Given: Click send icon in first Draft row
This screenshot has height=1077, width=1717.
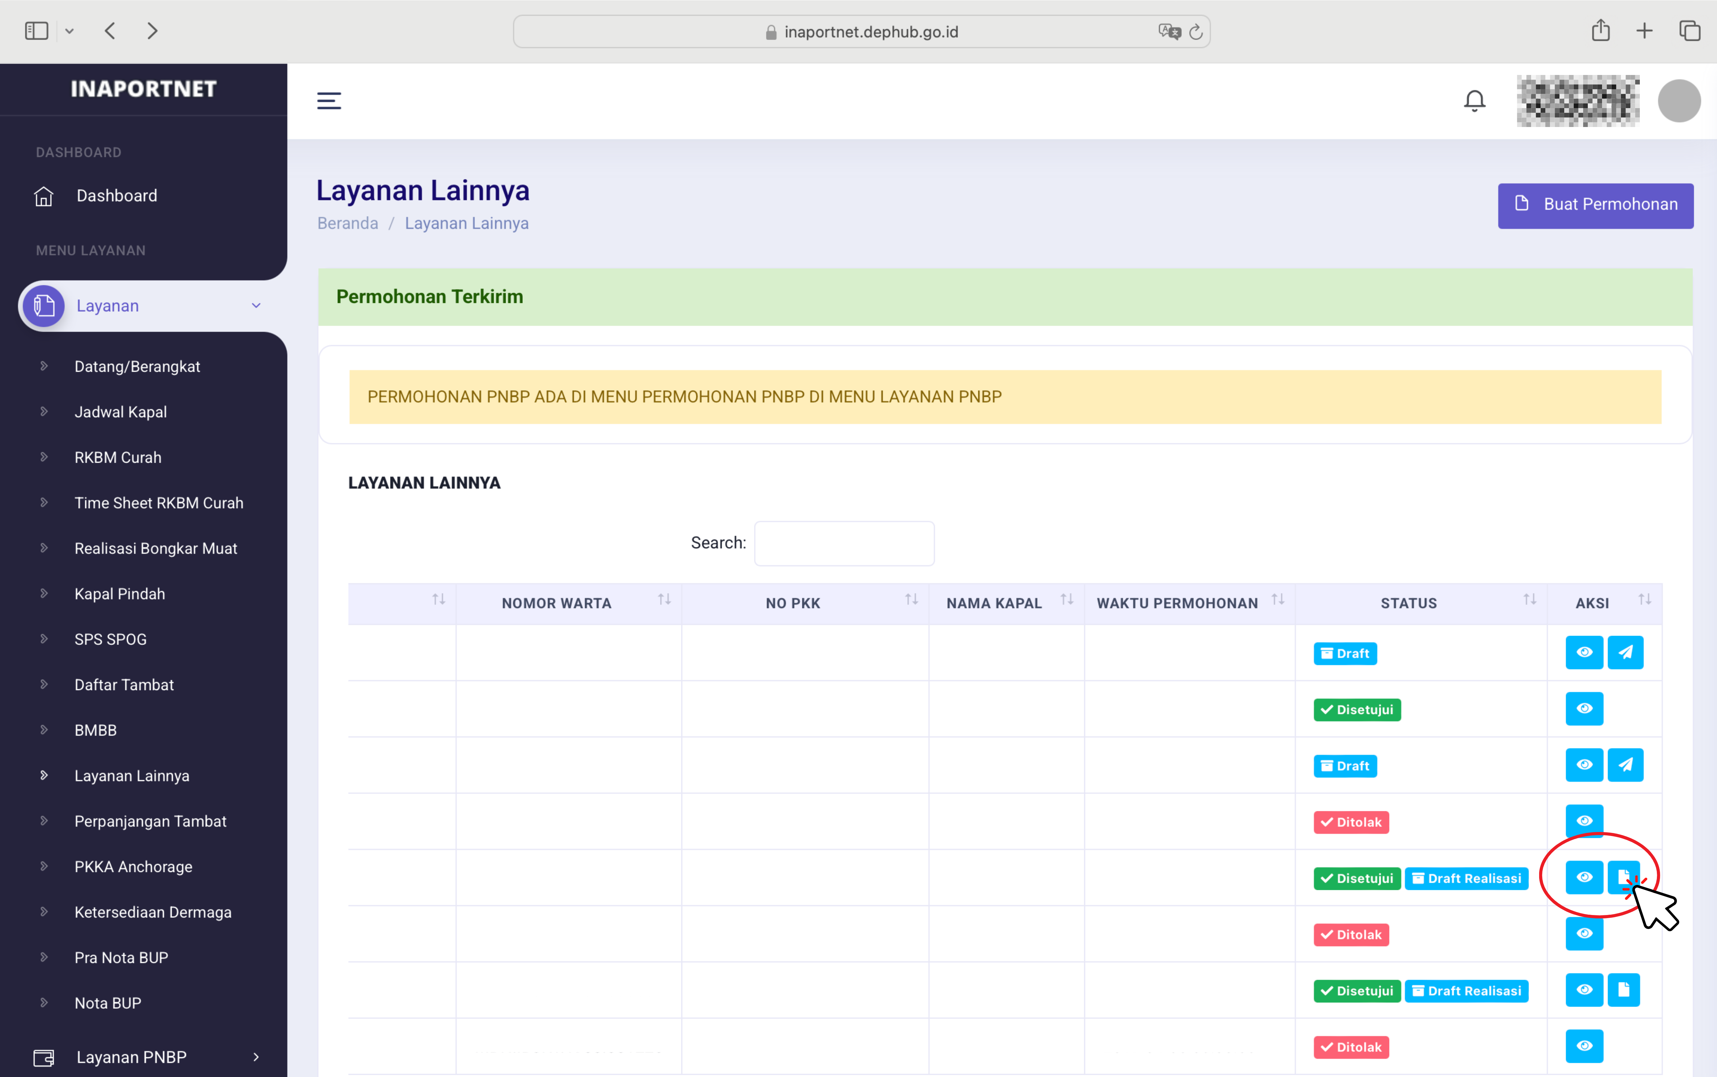Looking at the screenshot, I should [1625, 652].
